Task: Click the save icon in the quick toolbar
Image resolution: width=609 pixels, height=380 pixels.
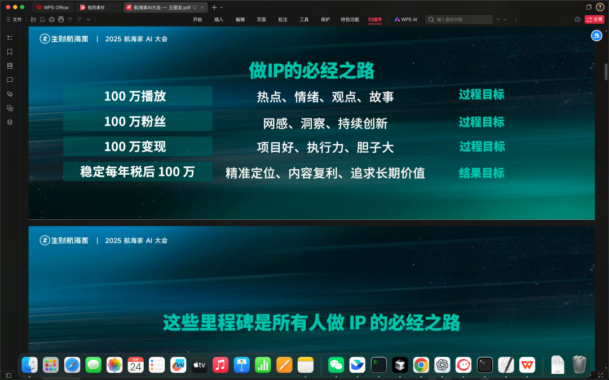Action: [43, 19]
